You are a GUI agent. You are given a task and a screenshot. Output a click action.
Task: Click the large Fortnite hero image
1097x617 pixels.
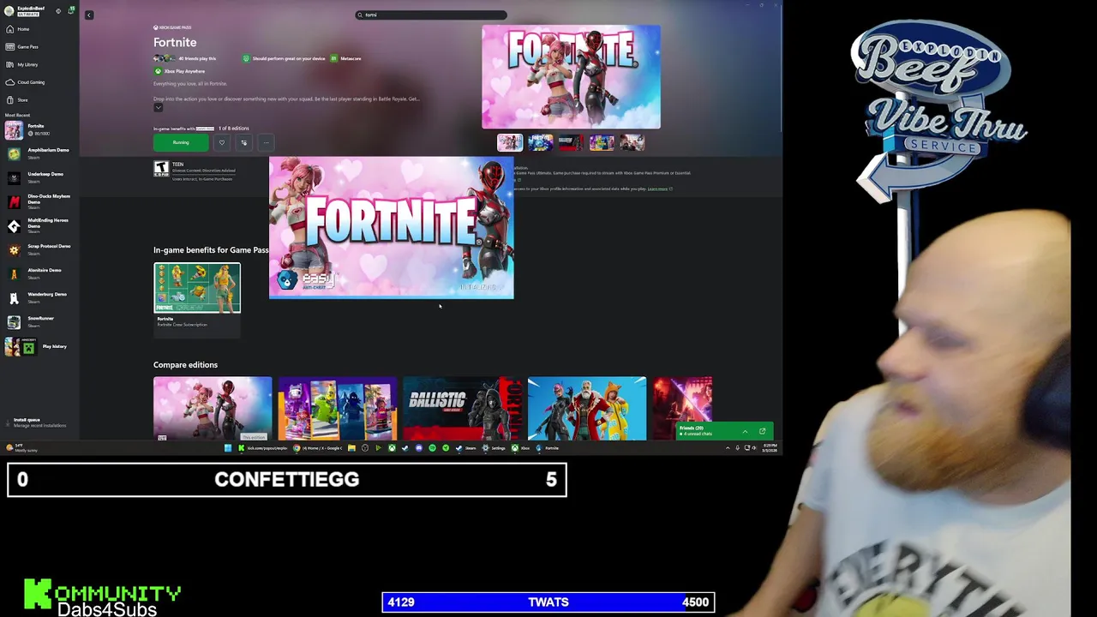(x=571, y=77)
